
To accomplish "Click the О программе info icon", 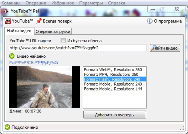I will pyautogui.click(x=150, y=21).
